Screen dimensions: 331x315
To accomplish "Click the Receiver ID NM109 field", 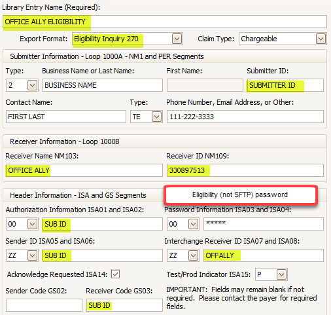I will 245,170.
